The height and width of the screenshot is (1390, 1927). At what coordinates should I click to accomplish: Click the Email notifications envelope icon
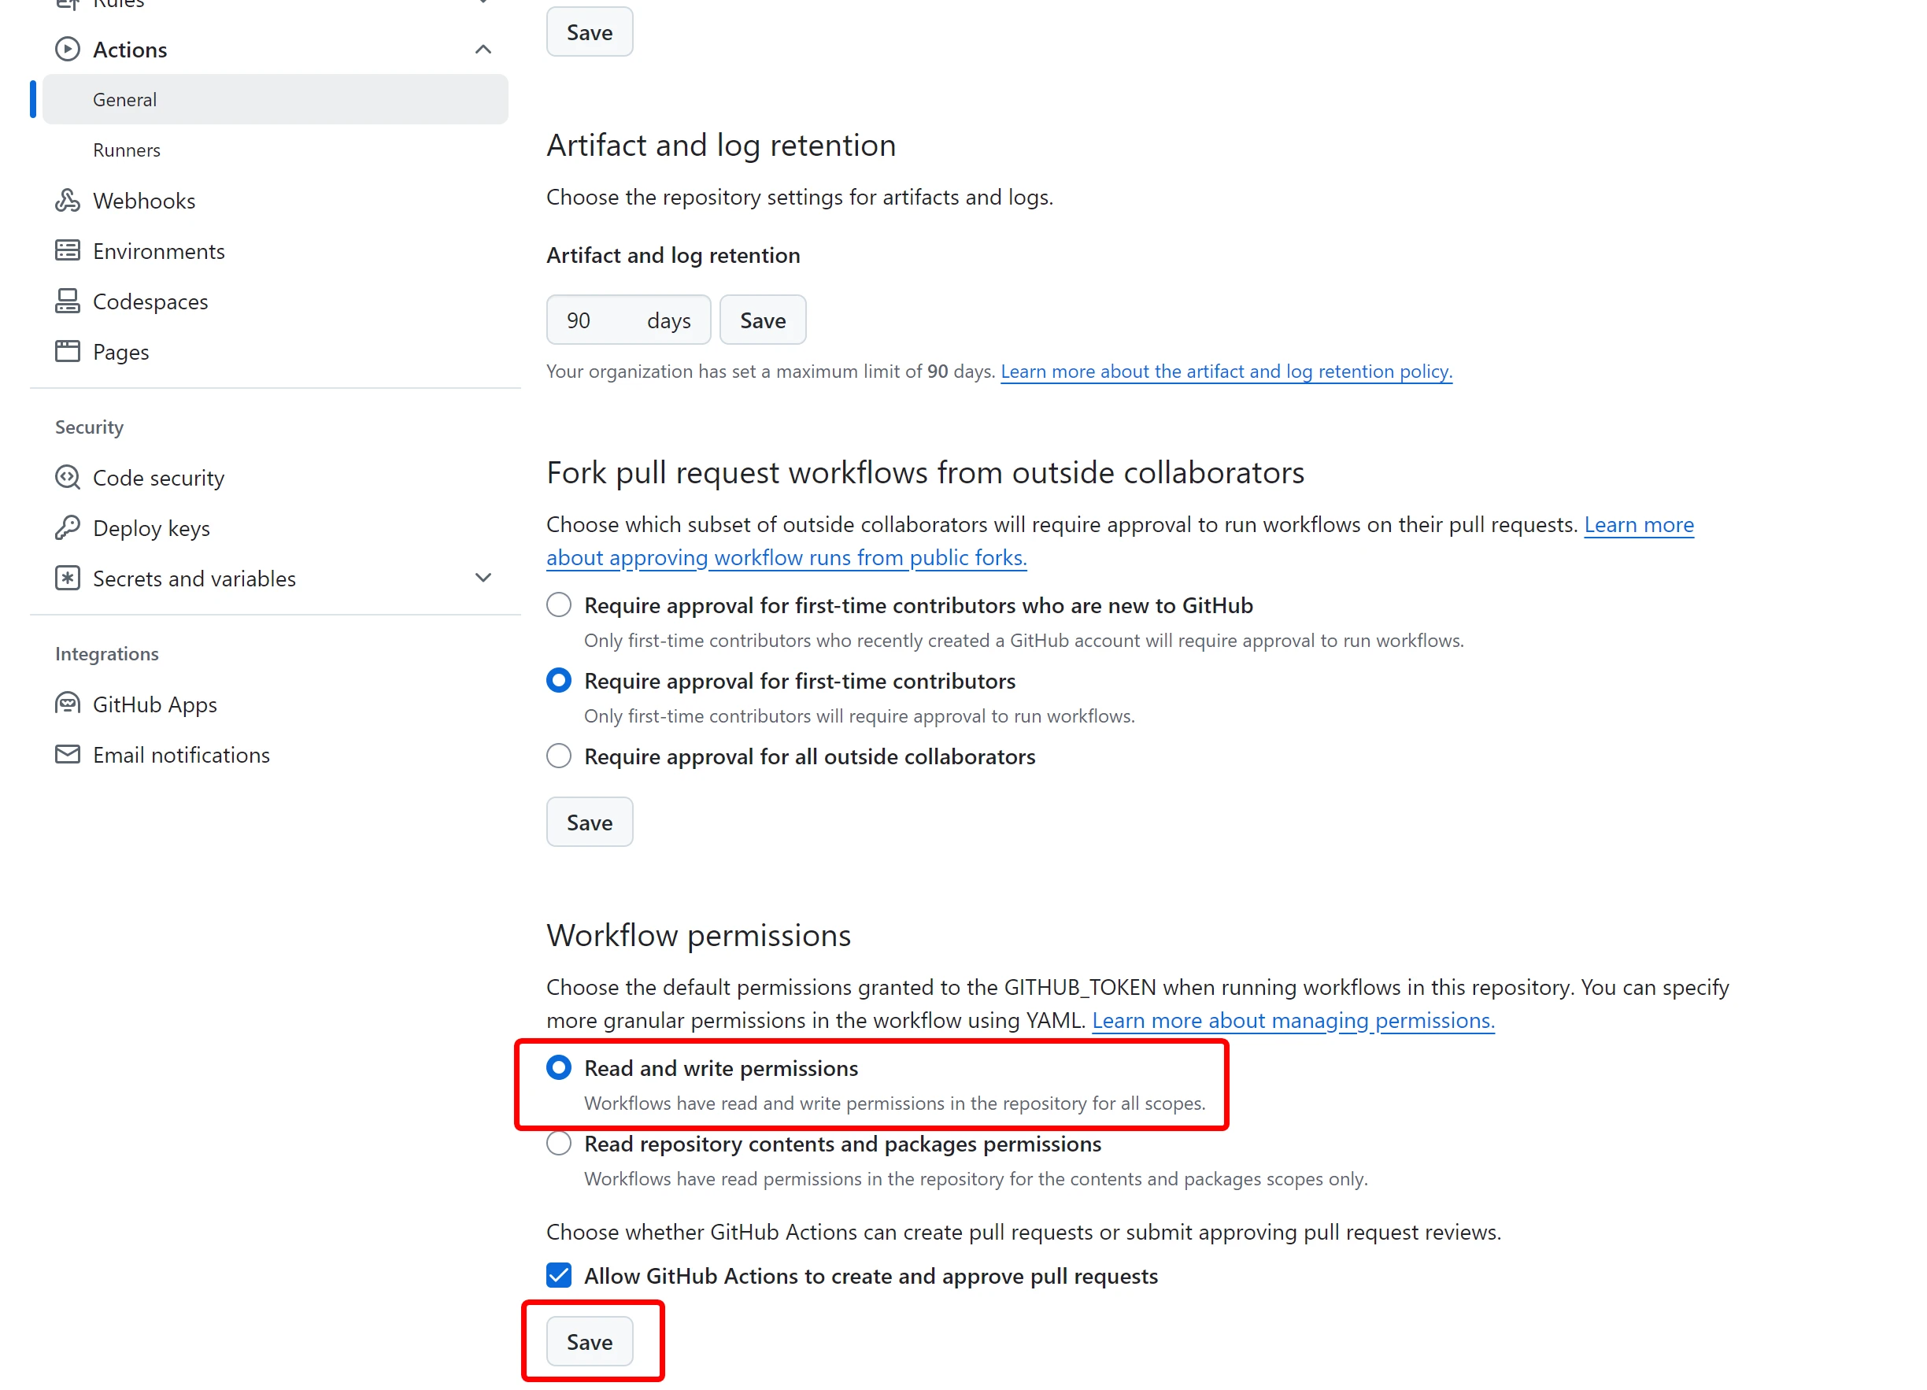pyautogui.click(x=67, y=755)
